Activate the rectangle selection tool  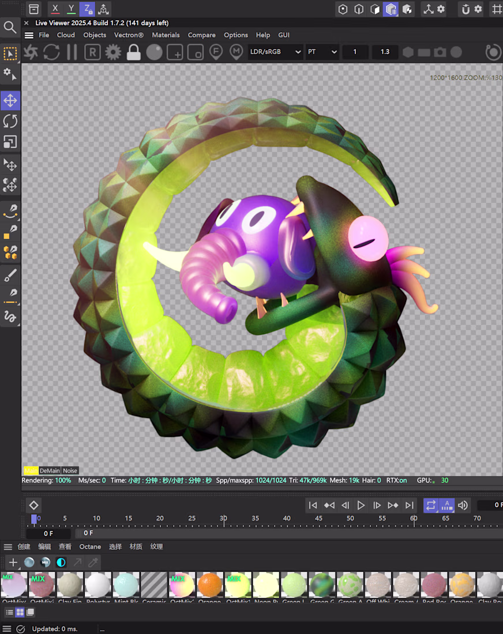(10, 54)
